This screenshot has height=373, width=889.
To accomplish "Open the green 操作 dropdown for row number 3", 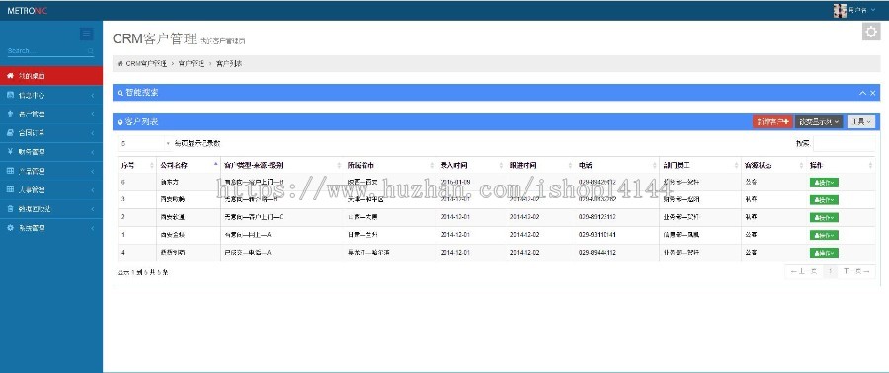I will pyautogui.click(x=824, y=199).
